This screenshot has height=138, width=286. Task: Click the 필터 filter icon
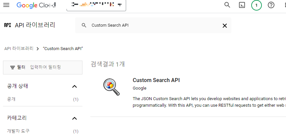click(x=13, y=68)
